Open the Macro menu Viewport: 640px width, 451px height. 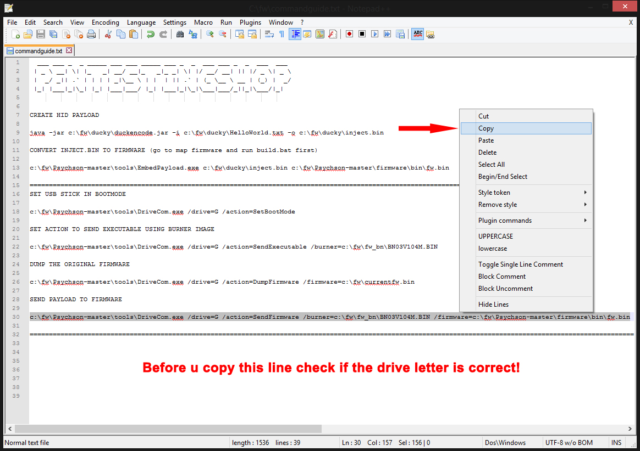(203, 22)
